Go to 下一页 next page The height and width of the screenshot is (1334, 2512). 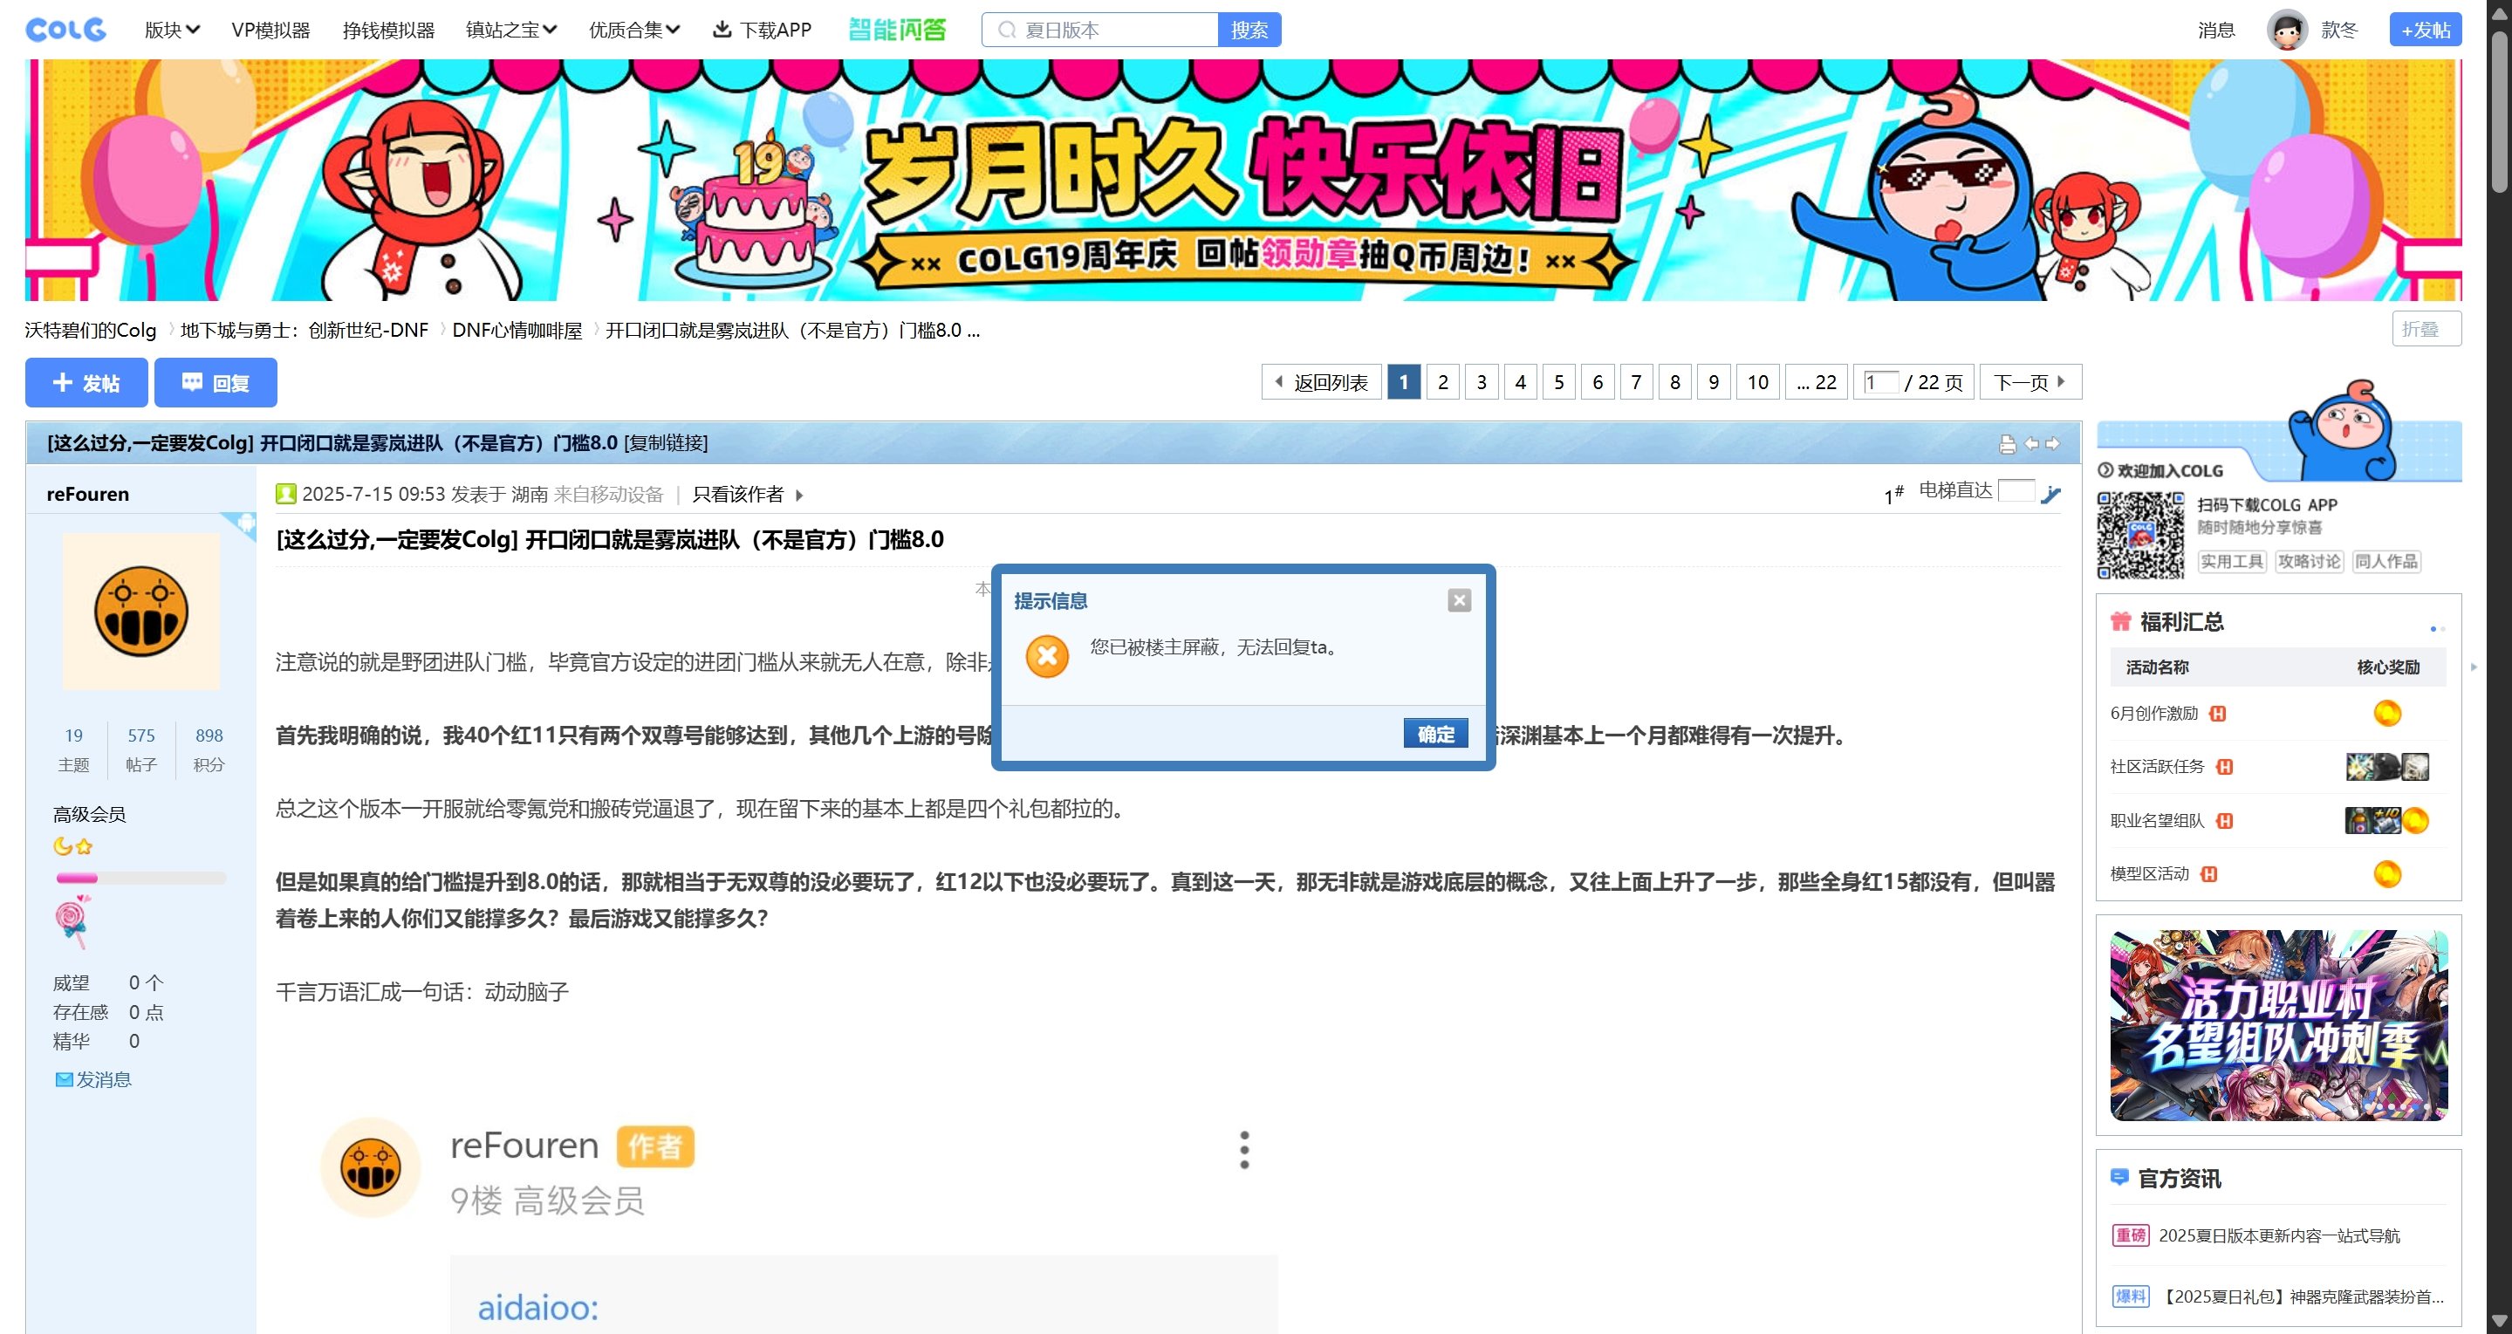pos(2030,382)
